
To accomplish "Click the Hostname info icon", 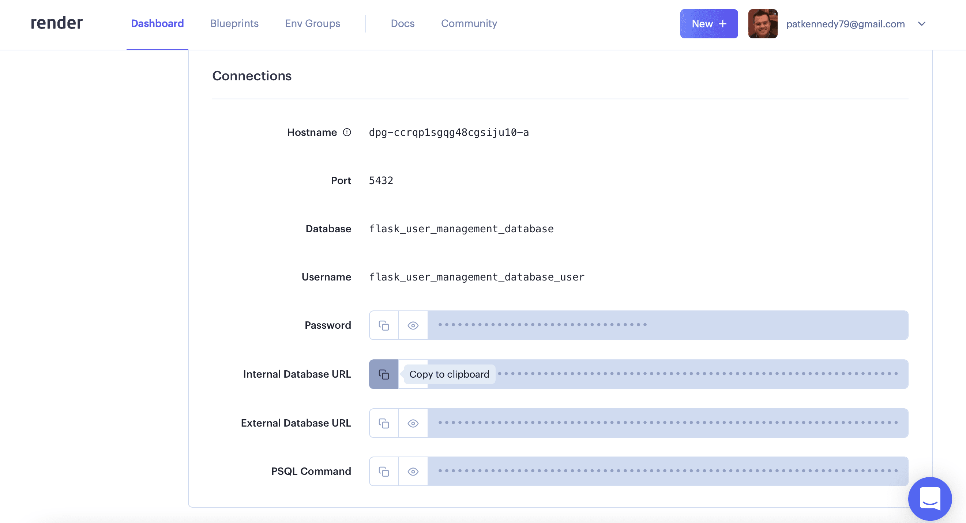I will (x=347, y=132).
